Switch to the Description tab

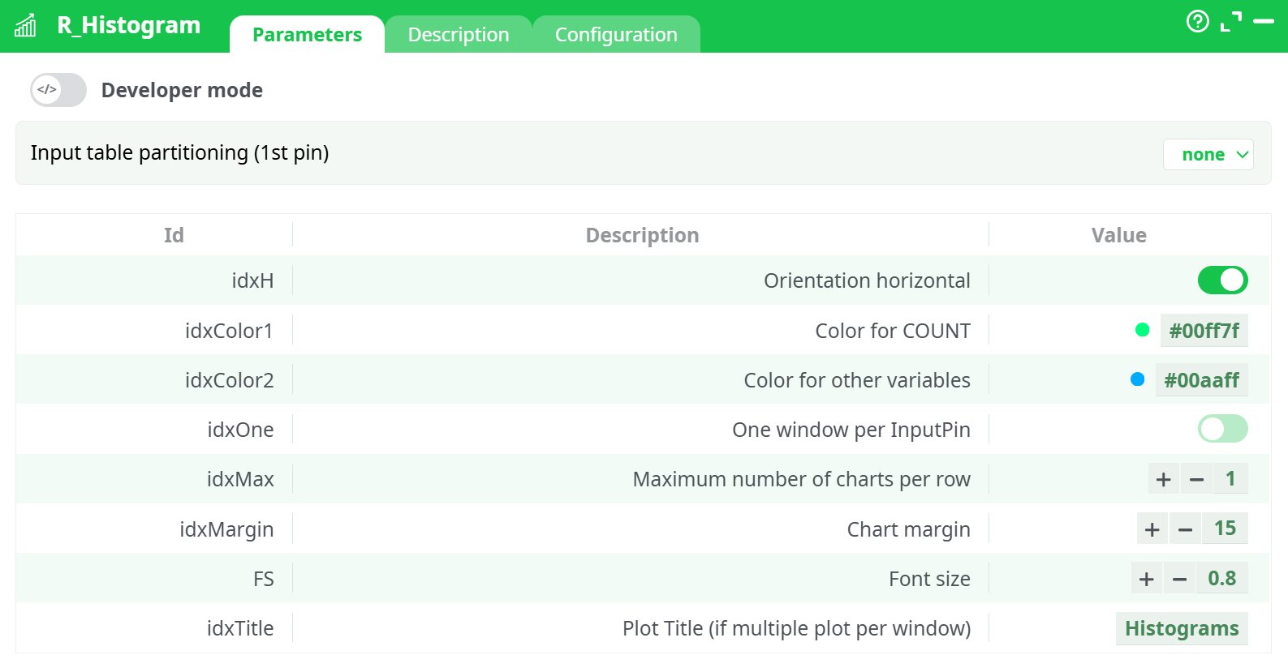[x=458, y=35]
